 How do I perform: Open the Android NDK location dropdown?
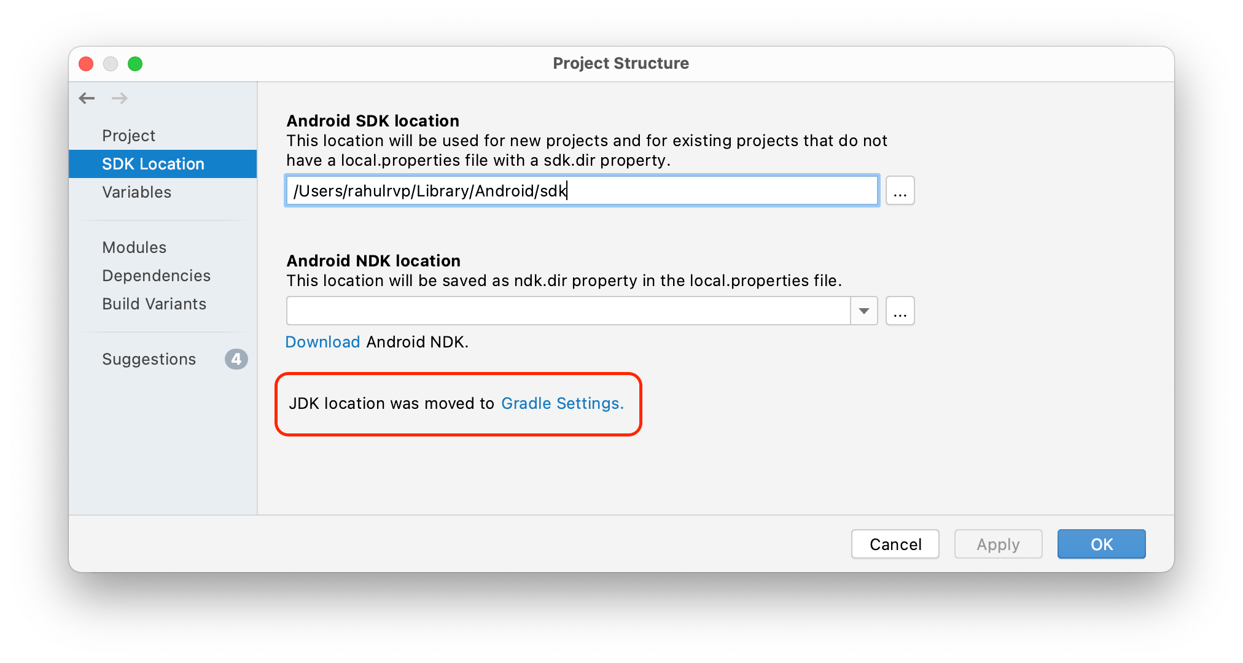click(863, 311)
